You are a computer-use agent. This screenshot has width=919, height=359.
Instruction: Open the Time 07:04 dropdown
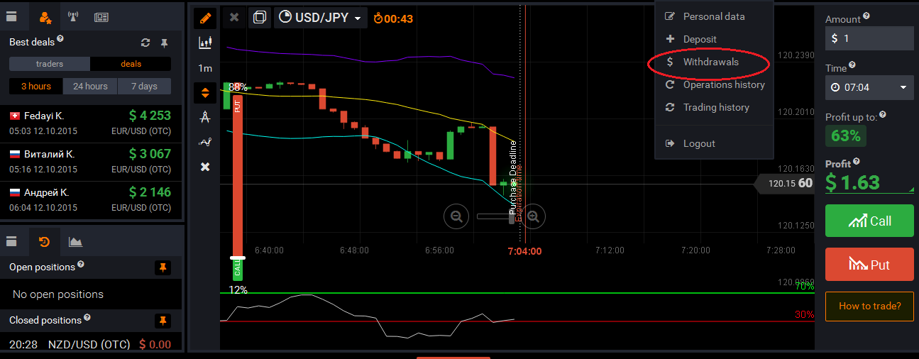(x=869, y=87)
